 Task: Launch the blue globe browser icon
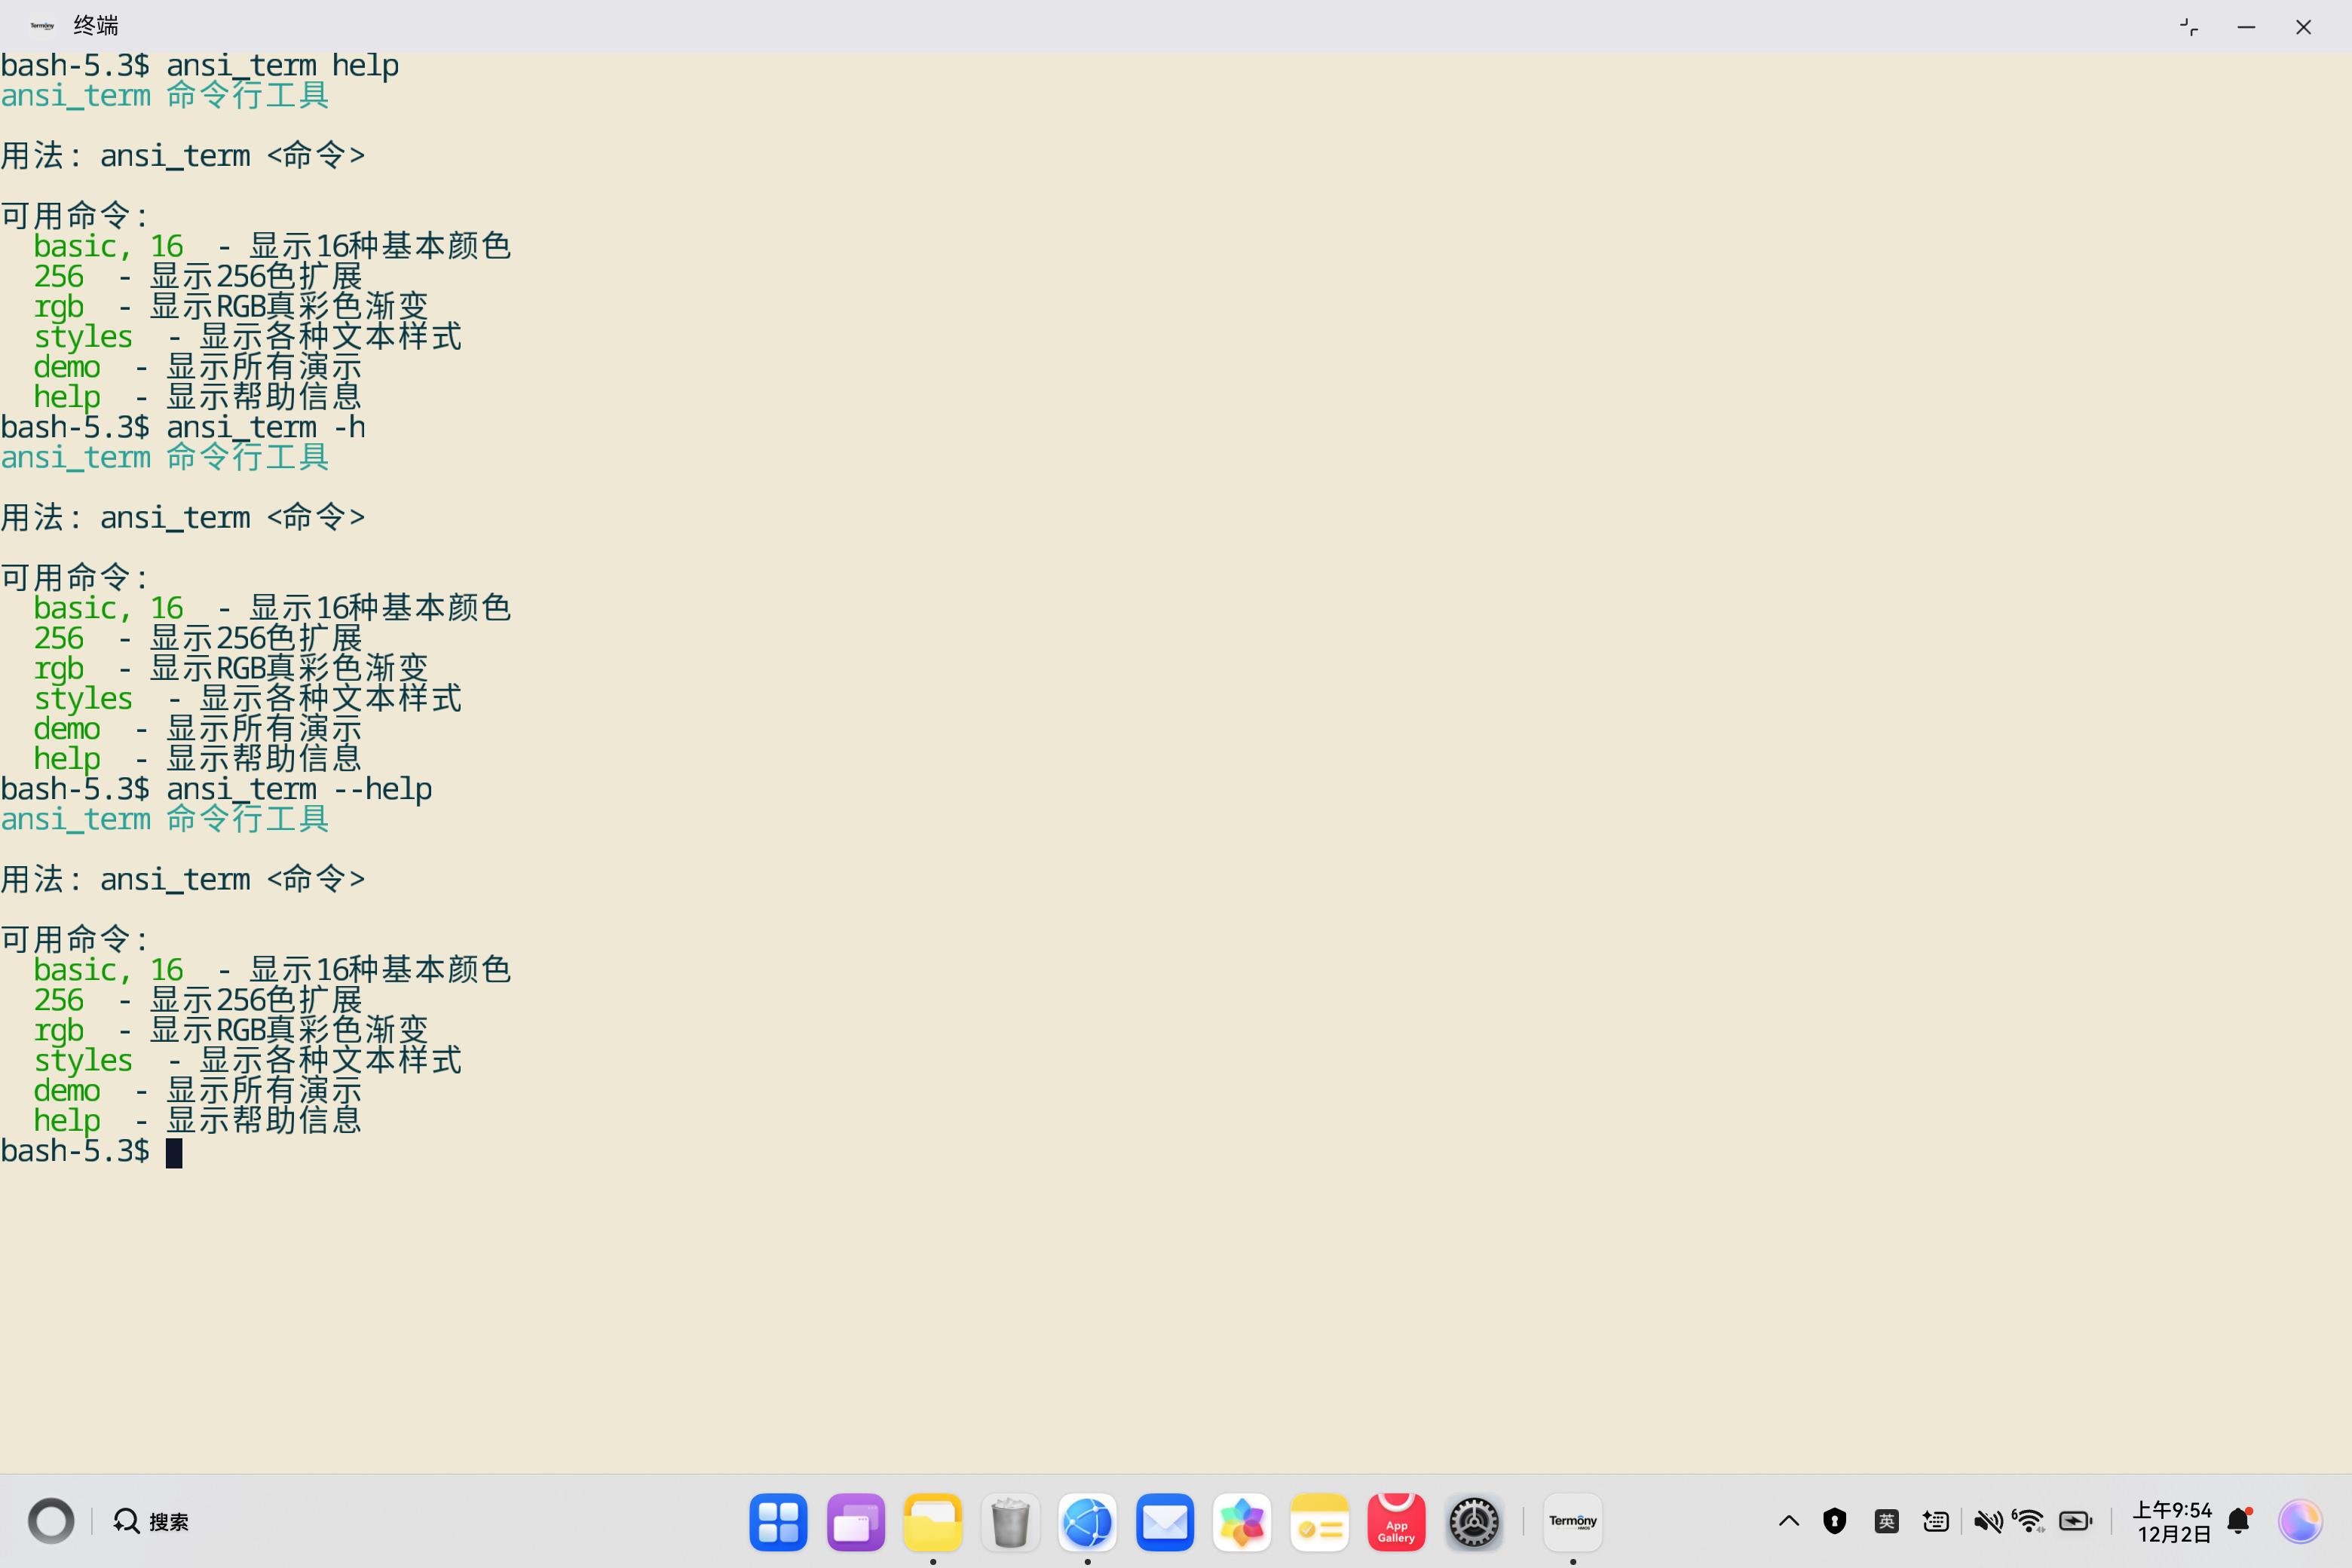point(1087,1522)
